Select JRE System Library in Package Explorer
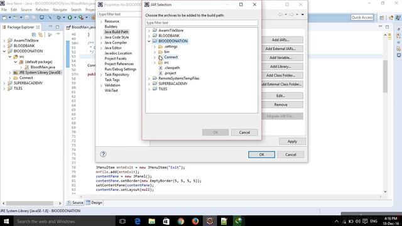Viewport: 402px width, 226px height. 40,73
